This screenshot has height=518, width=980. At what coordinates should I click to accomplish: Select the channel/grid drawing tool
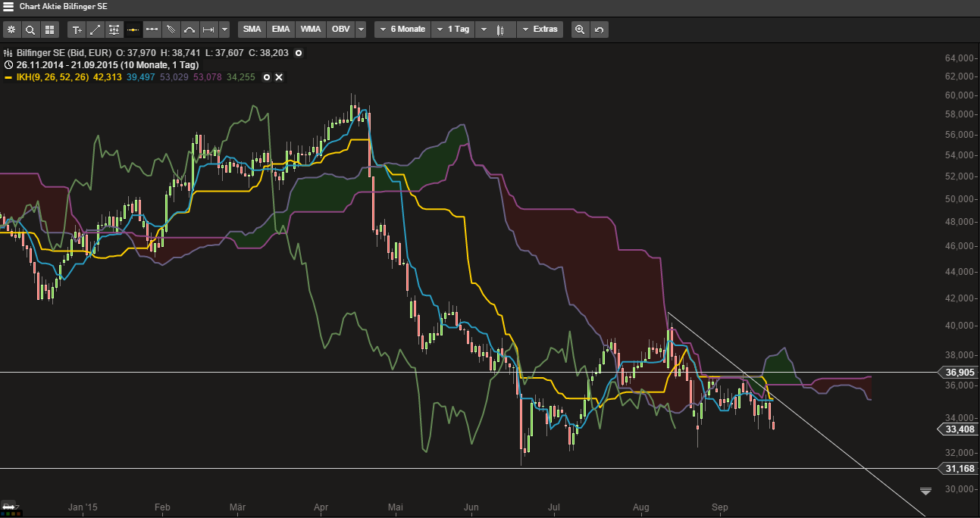coord(114,30)
